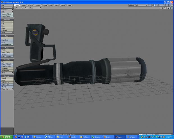Select the Random Points tool

click(7, 56)
